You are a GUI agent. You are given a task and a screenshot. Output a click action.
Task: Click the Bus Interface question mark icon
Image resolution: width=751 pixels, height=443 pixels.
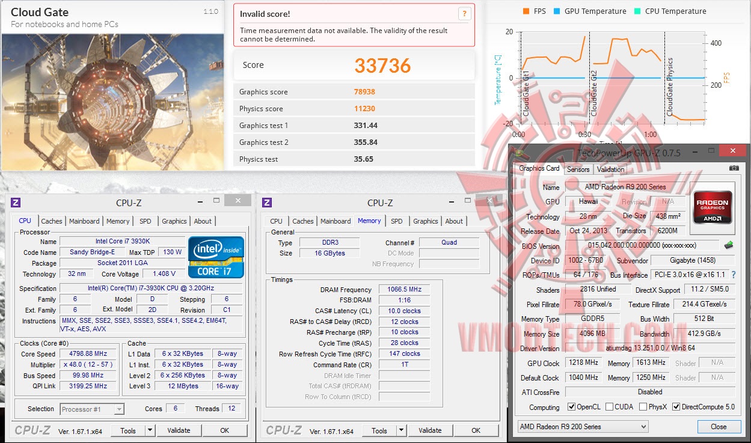click(733, 275)
